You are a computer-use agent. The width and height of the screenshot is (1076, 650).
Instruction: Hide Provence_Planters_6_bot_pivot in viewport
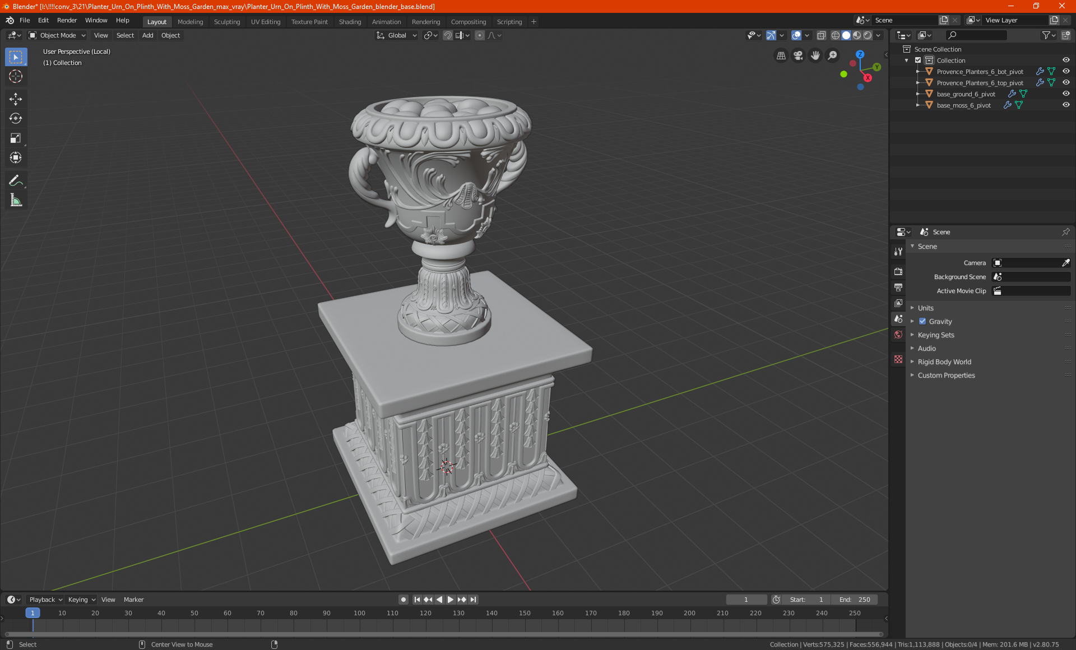[1066, 72]
